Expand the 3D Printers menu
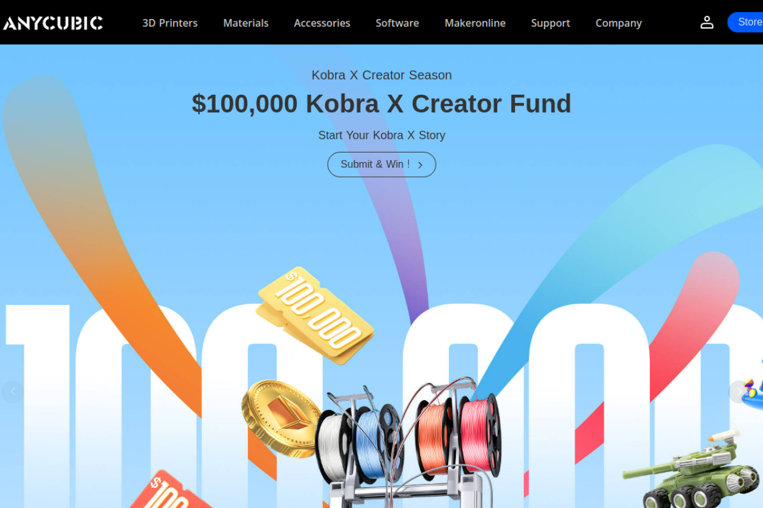Viewport: 763px width, 508px height. pyautogui.click(x=170, y=23)
